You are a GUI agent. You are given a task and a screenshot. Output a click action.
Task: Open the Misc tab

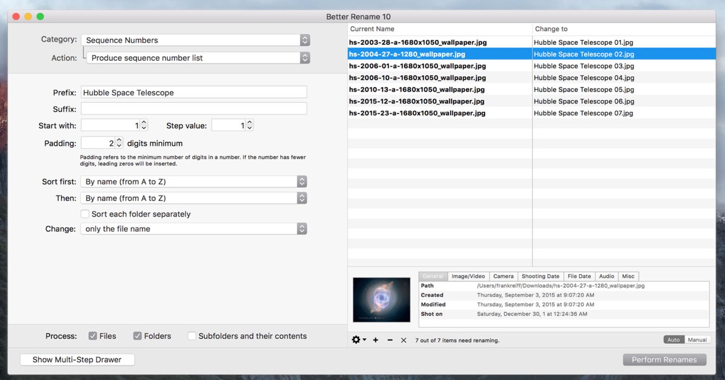point(628,276)
